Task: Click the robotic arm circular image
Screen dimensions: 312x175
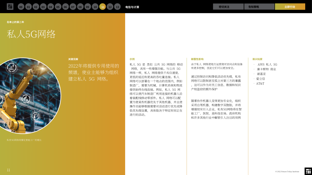Action: [x=30, y=96]
